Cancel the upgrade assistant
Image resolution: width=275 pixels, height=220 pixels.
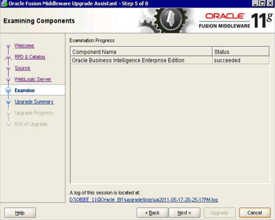click(x=255, y=213)
